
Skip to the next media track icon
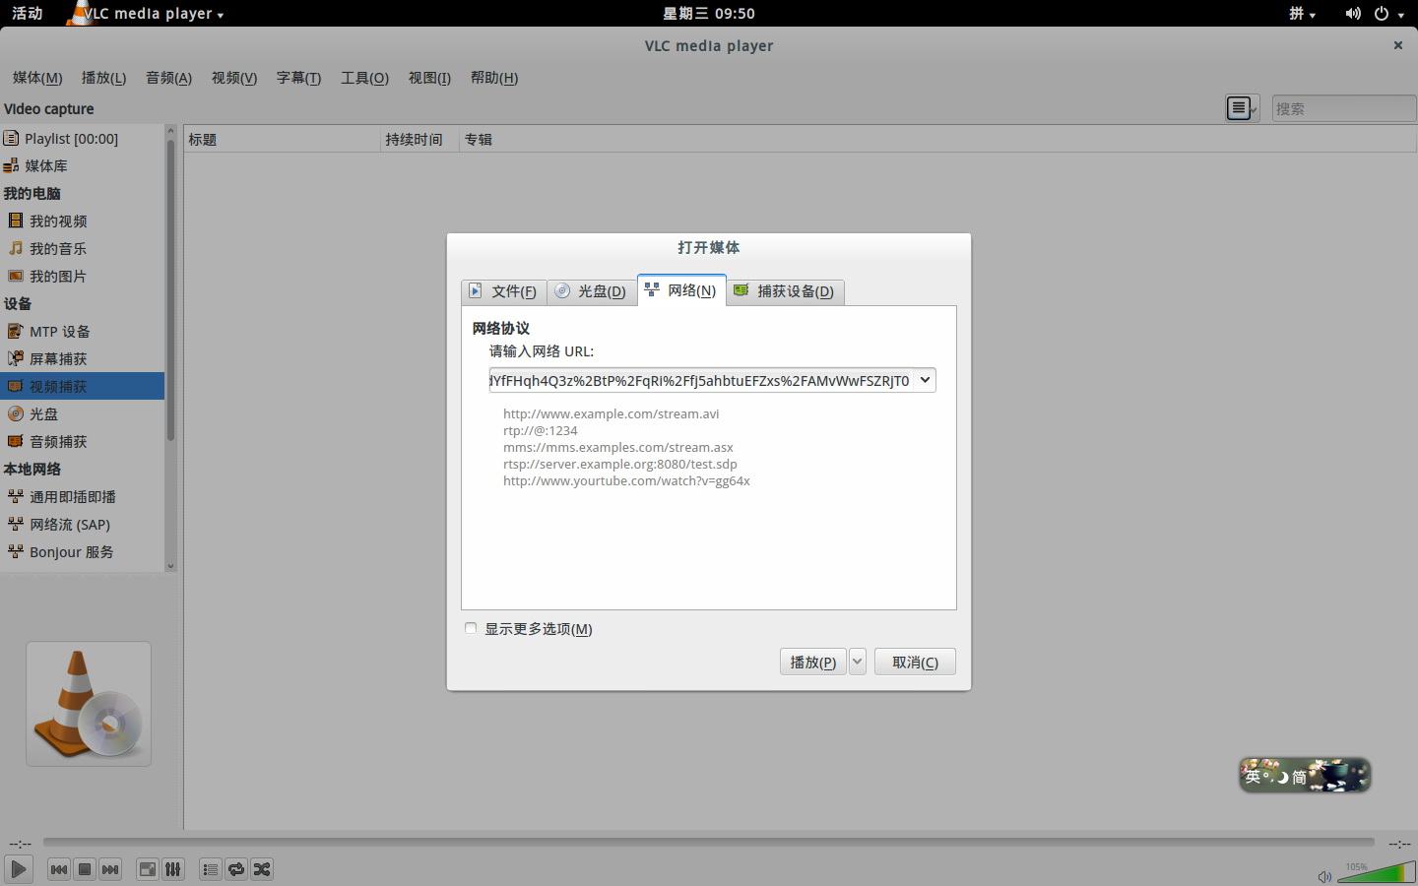[110, 869]
